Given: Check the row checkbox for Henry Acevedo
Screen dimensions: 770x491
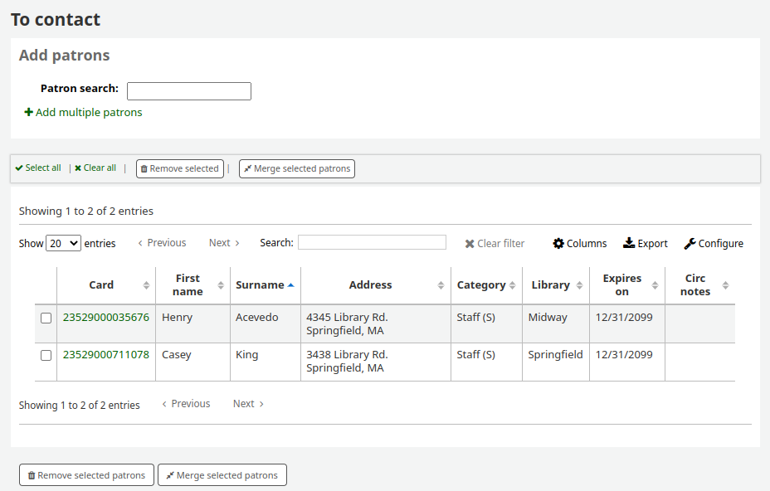Looking at the screenshot, I should click(46, 318).
